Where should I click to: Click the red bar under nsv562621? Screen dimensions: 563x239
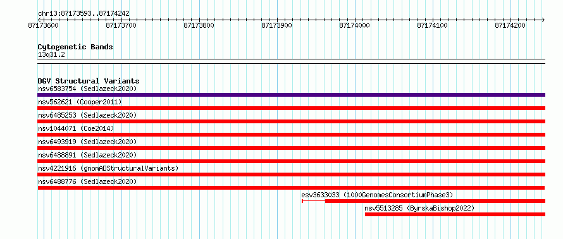coord(291,108)
